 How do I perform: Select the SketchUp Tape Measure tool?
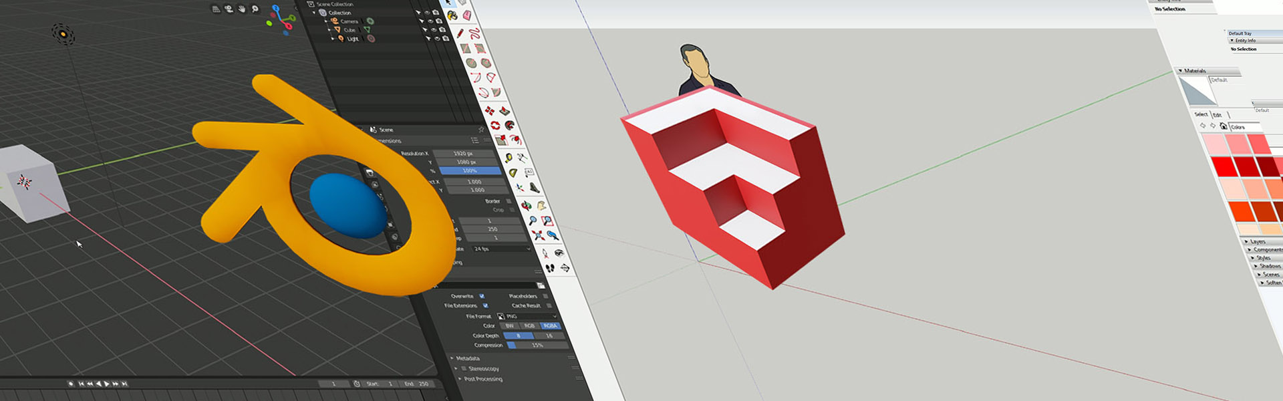509,158
